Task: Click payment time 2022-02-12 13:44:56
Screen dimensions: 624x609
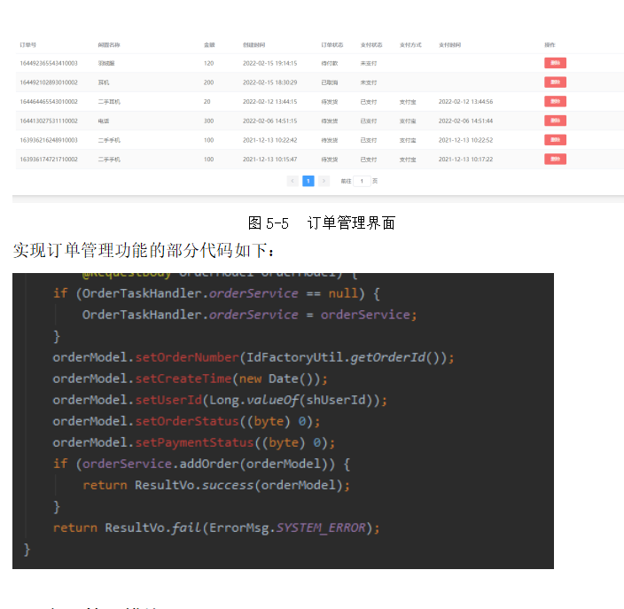Action: (465, 101)
